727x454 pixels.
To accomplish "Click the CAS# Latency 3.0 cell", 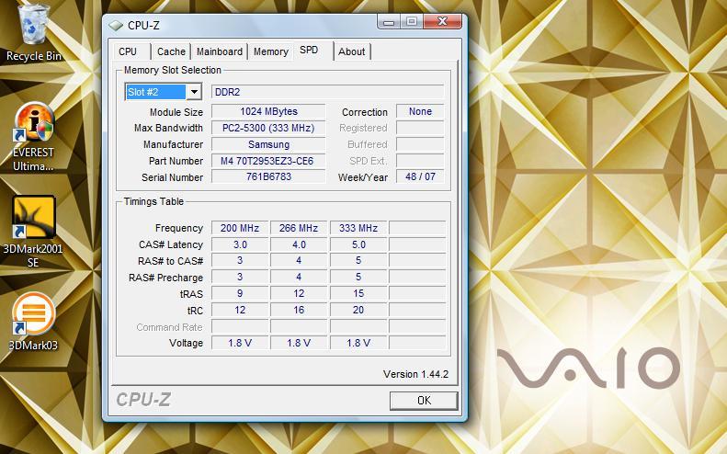I will 240,244.
